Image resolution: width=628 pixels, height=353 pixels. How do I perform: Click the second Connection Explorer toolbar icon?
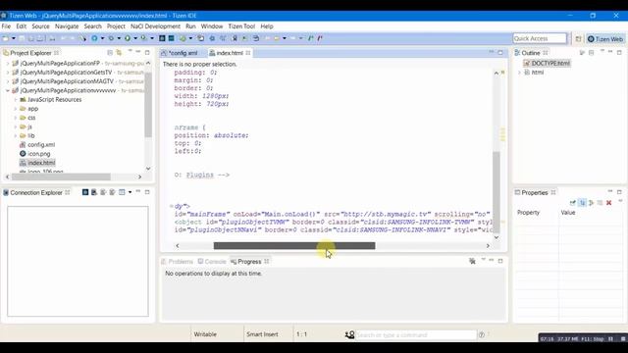tap(94, 192)
